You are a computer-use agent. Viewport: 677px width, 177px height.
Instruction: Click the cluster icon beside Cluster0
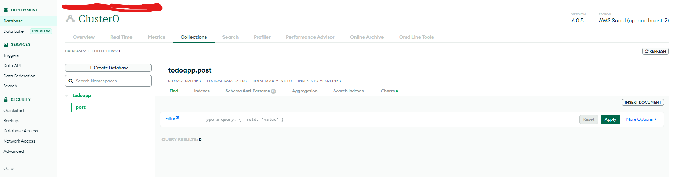pos(70,19)
